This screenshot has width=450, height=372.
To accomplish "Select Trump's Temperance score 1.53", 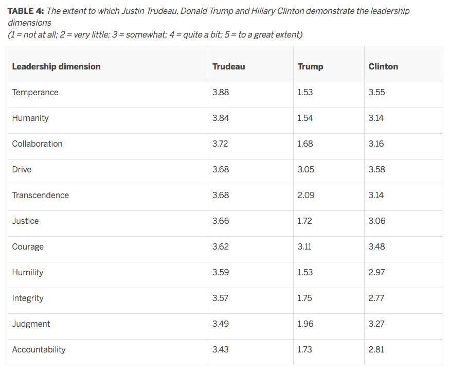I will (305, 92).
